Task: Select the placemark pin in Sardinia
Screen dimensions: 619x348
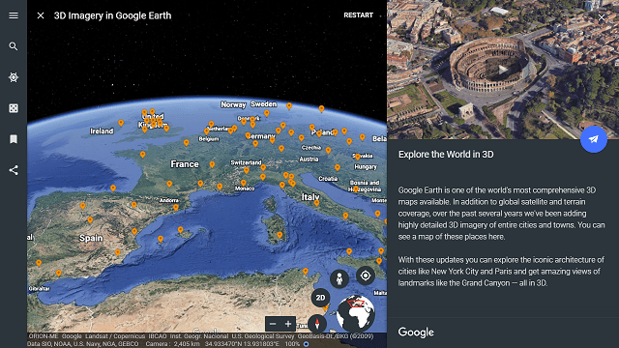Action: click(280, 236)
